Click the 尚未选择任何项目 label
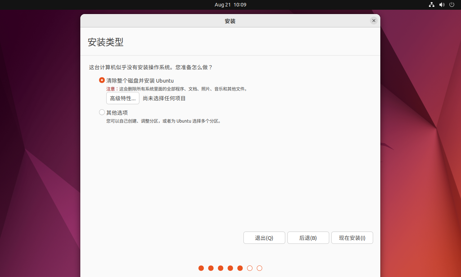The height and width of the screenshot is (277, 461). coord(164,98)
